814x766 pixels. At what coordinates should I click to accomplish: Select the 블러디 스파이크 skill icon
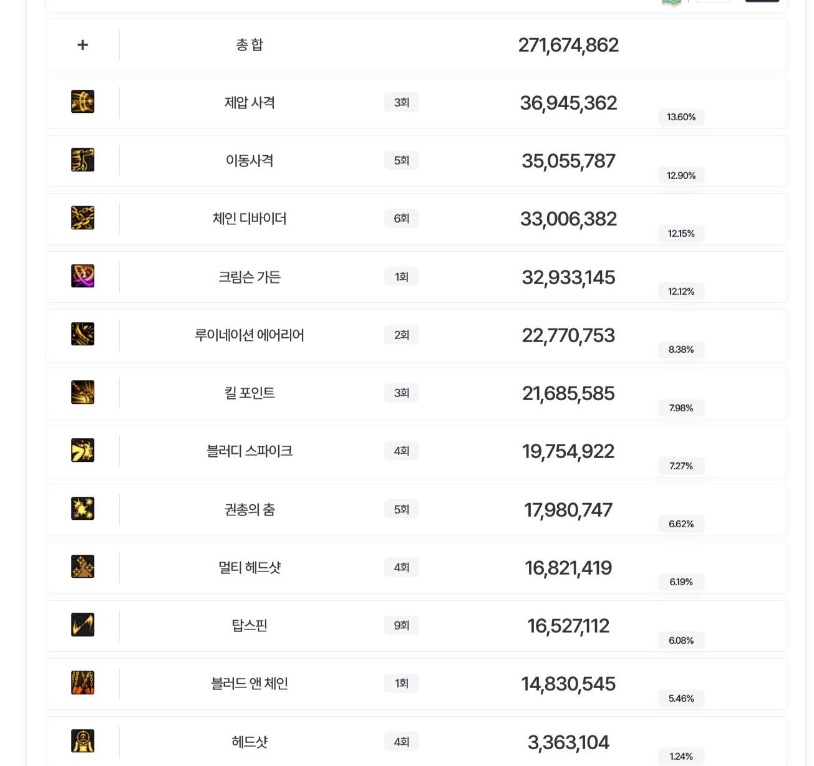point(83,451)
